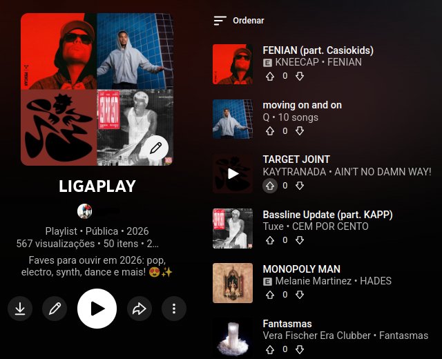Screen dimensions: 442x359
Task: Open Melanie Martinez artist page
Action: 313,281
